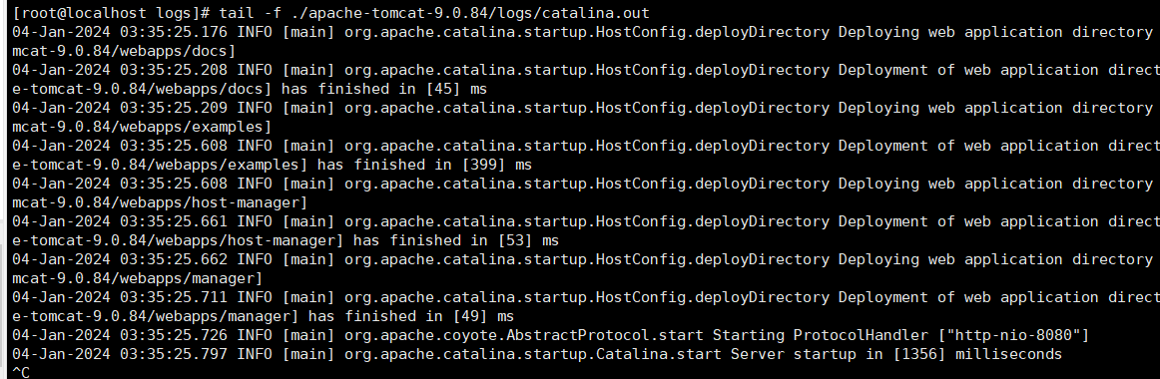
Task: Click the 03:35:25.797 timestamp
Action: coord(174,354)
